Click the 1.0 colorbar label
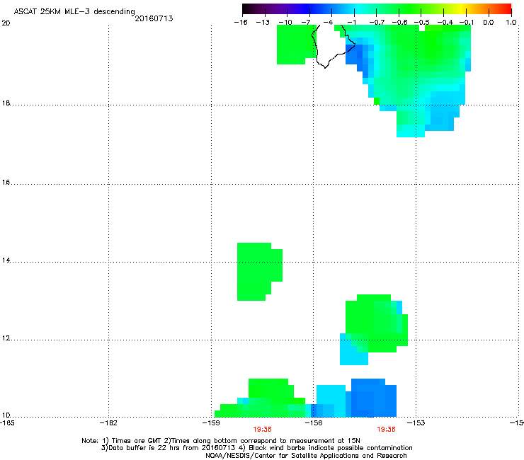This screenshot has width=524, height=460. coord(511,23)
